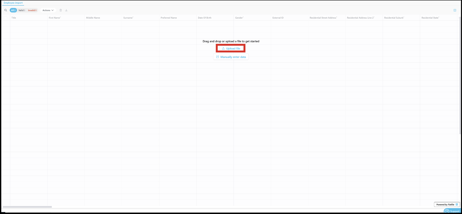Image resolution: width=462 pixels, height=214 pixels.
Task: Tick the select-all rows checkbox
Action: (x=6, y=18)
